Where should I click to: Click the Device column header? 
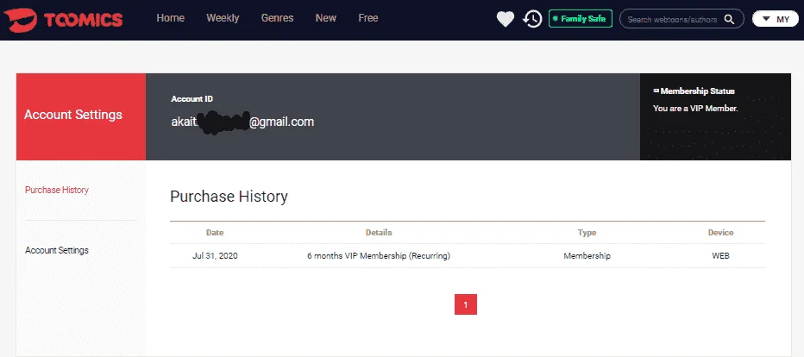[721, 233]
